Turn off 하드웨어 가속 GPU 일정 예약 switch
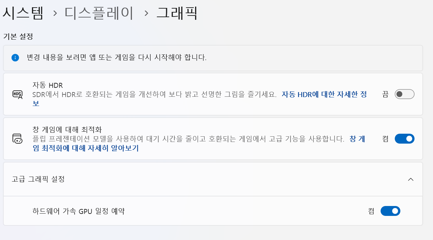This screenshot has width=433, height=240. 390,211
